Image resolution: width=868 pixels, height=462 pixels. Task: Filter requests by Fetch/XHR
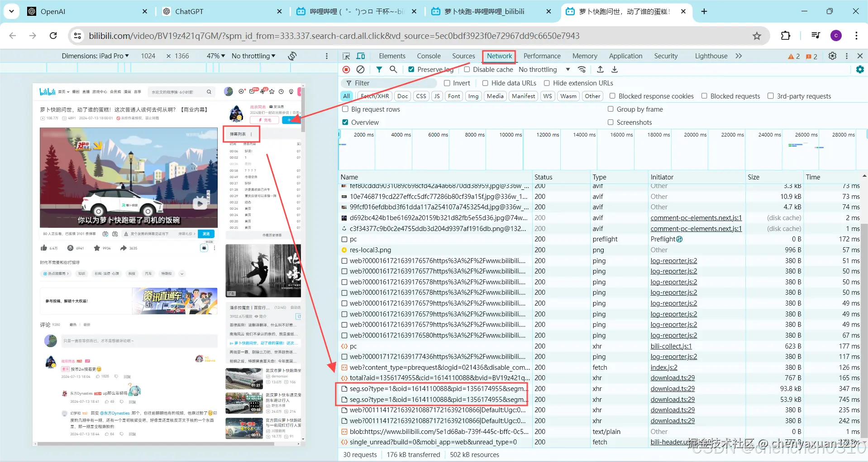[375, 96]
